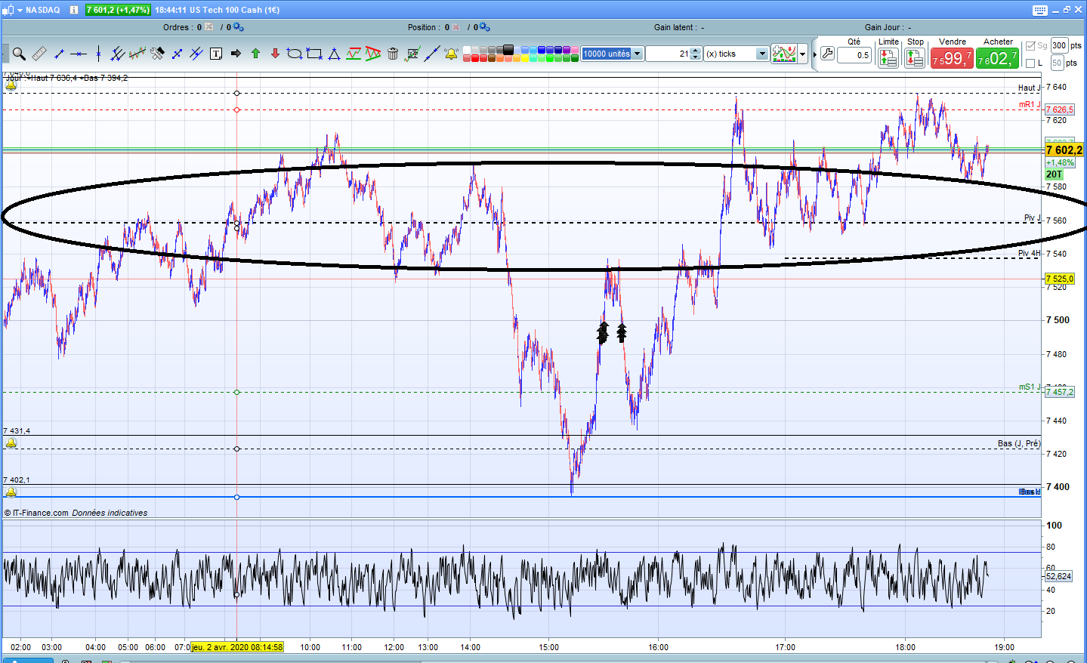Image resolution: width=1087 pixels, height=663 pixels.
Task: Adjust the 21 ticks value stepper
Action: [x=696, y=54]
